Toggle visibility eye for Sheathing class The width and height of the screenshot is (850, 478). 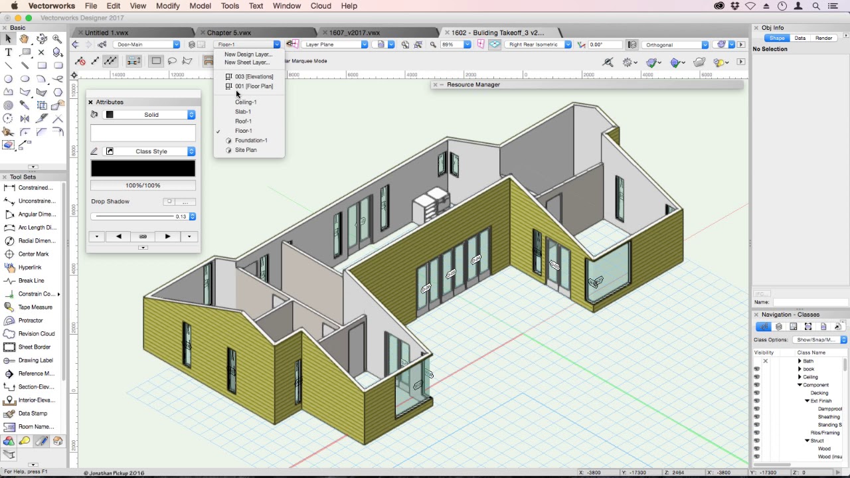[x=756, y=417]
